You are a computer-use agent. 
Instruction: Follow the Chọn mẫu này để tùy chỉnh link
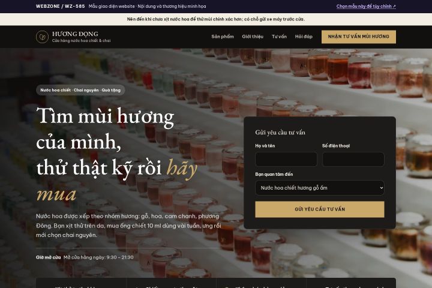366,6
